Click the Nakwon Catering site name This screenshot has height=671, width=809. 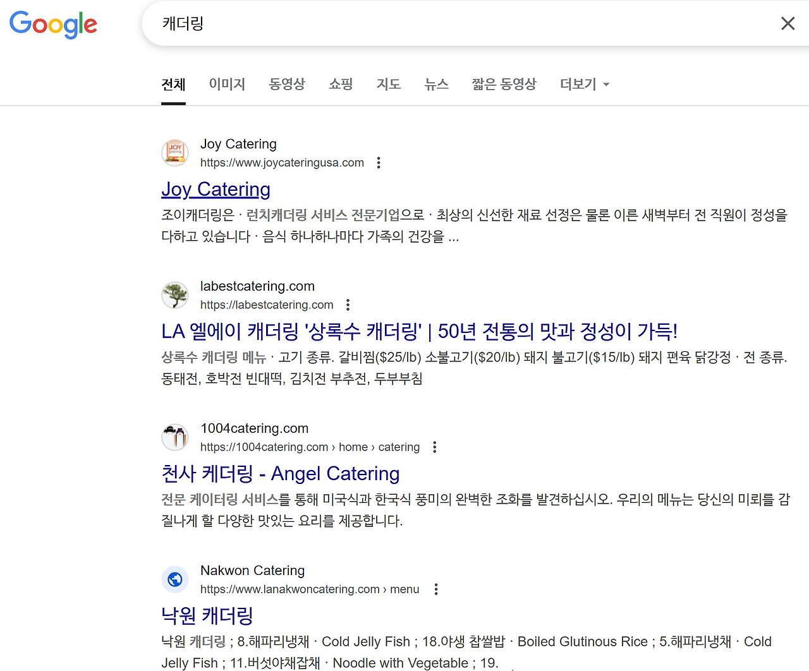coord(252,571)
